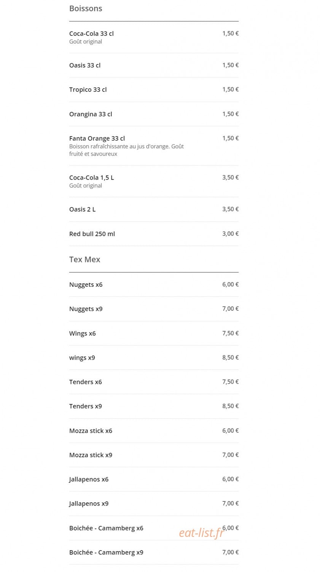Open the Oasis 33 cl entry
320x572 pixels.
click(x=154, y=65)
